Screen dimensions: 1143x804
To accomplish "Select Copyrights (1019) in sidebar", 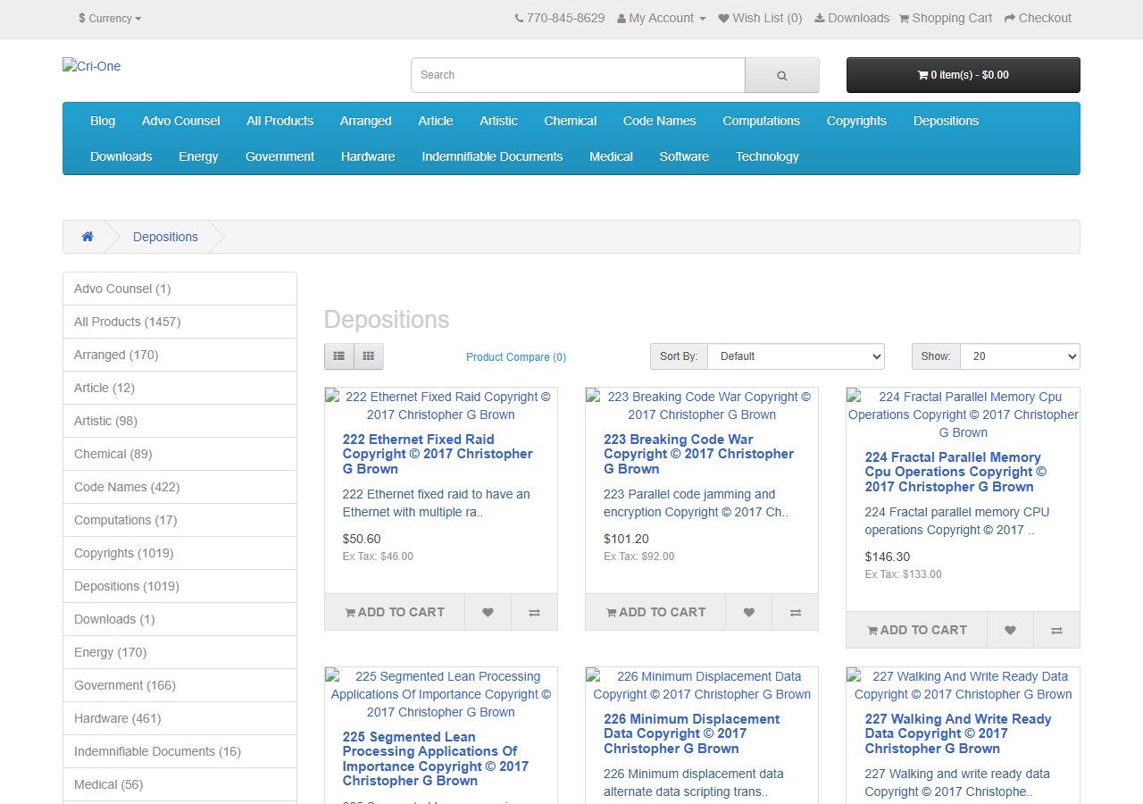I will (x=179, y=553).
